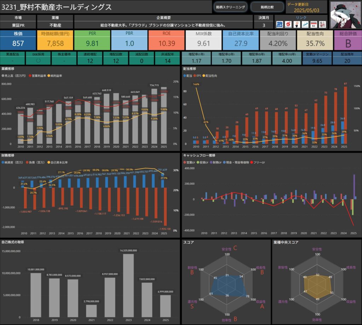
Task: Click the -1,935,130 liabilities label for 2025
Action: [x=165, y=229]
